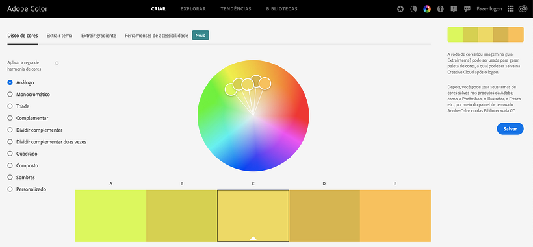Screen dimensions: 533x247
Task: Choose the Complementar radio option
Action: (x=27, y=118)
